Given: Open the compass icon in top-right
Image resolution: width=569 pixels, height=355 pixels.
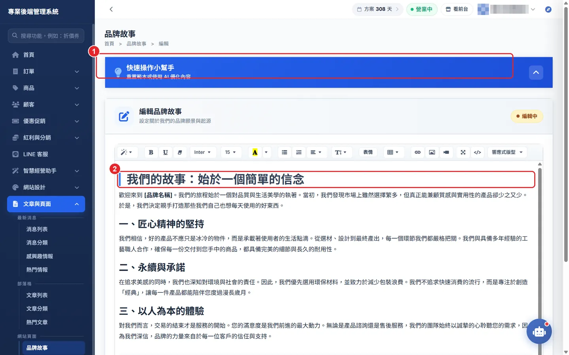Looking at the screenshot, I should [x=548, y=9].
